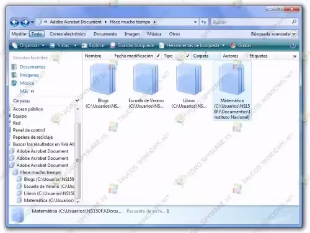Select the Correo electrónico filter
This screenshot has height=233, width=310.
68,34
